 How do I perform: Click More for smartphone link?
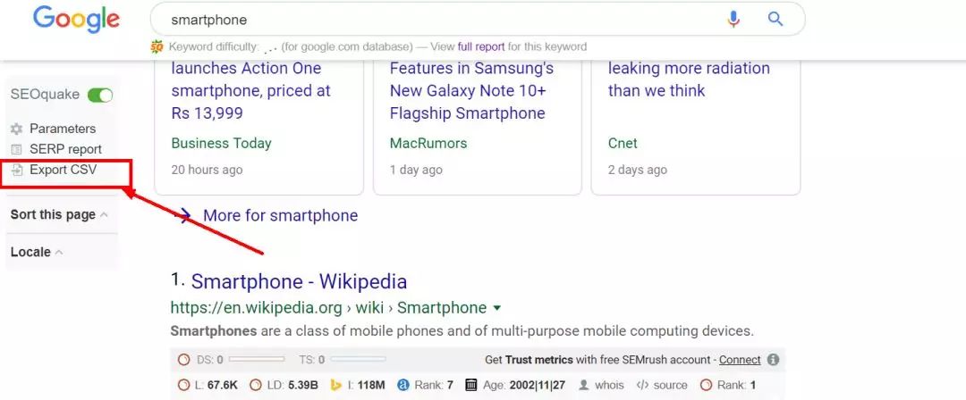tap(280, 215)
